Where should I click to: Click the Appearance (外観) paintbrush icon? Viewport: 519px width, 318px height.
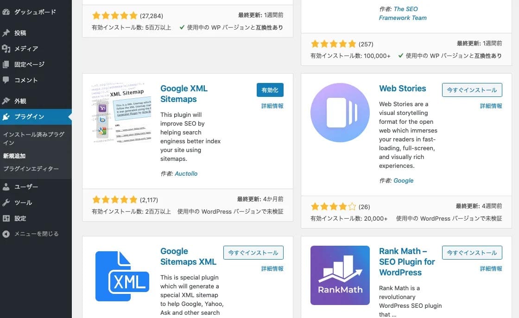[x=6, y=101]
